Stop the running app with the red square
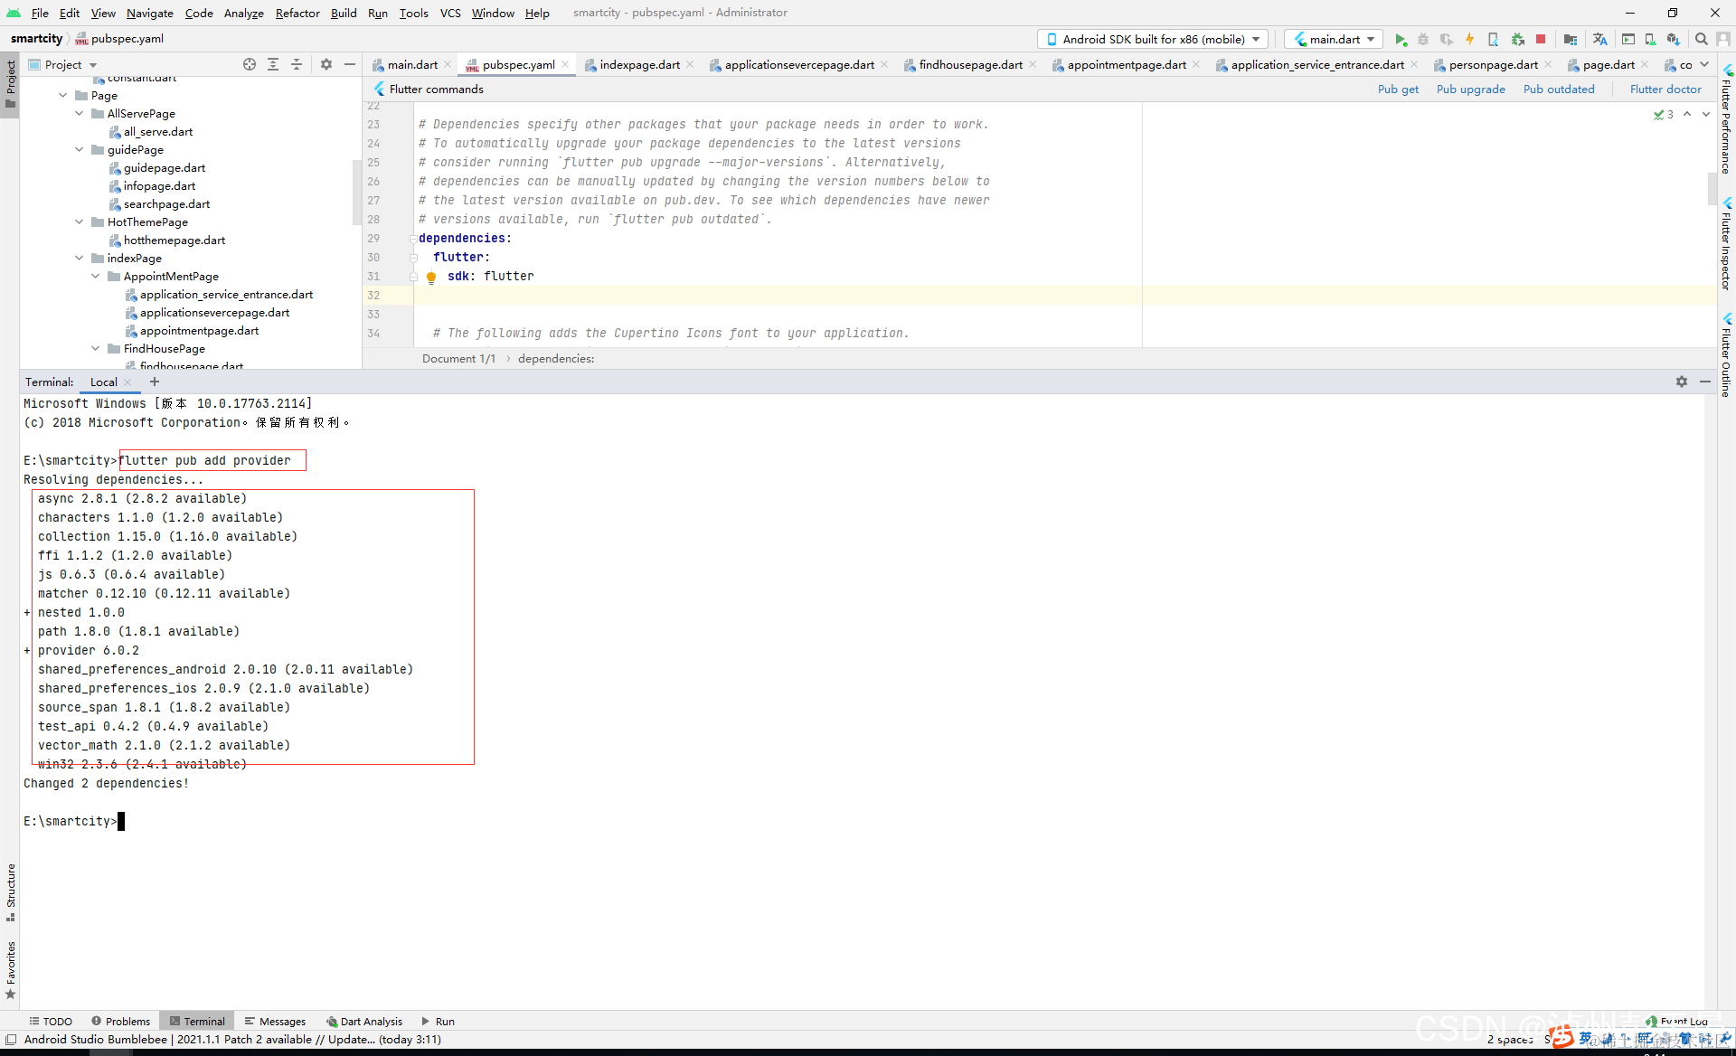This screenshot has width=1736, height=1056. coord(1541,39)
